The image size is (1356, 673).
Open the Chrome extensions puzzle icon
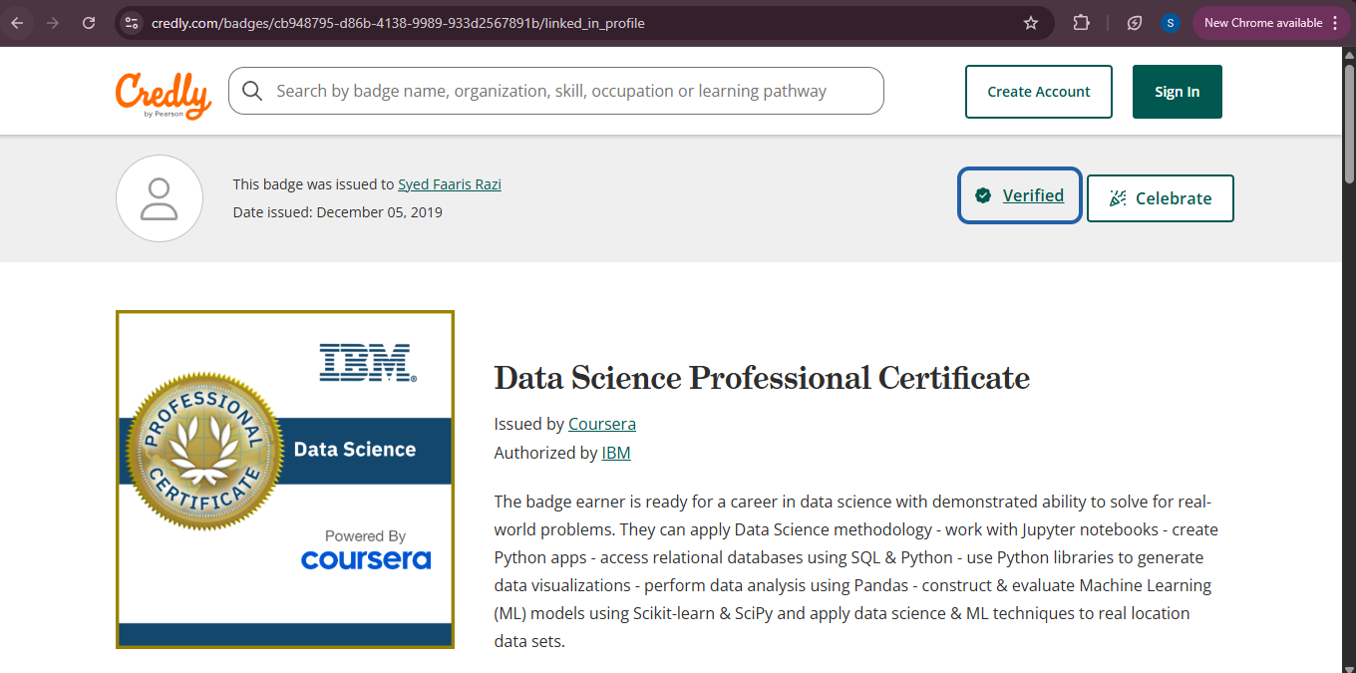tap(1081, 22)
